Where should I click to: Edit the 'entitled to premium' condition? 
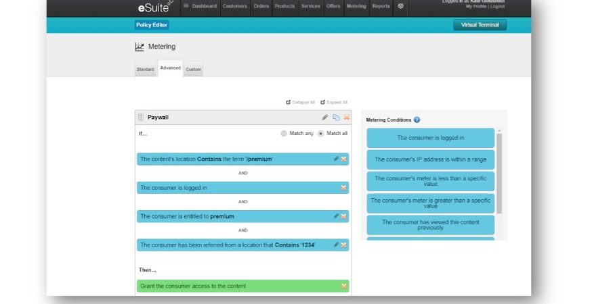pos(336,216)
